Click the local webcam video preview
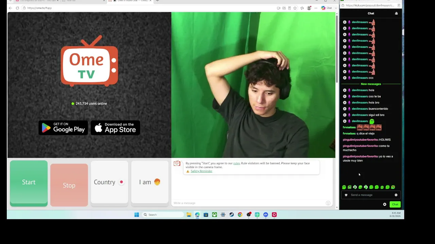Viewport: 435px width, 244px height. click(x=253, y=85)
